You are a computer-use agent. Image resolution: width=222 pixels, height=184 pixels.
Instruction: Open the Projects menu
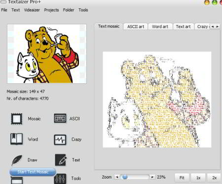pyautogui.click(x=51, y=10)
